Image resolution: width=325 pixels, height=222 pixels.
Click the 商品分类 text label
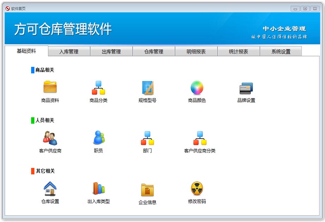click(x=99, y=101)
